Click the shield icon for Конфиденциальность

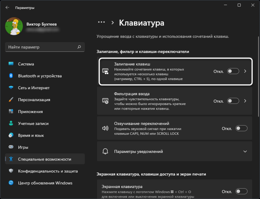click(x=11, y=171)
